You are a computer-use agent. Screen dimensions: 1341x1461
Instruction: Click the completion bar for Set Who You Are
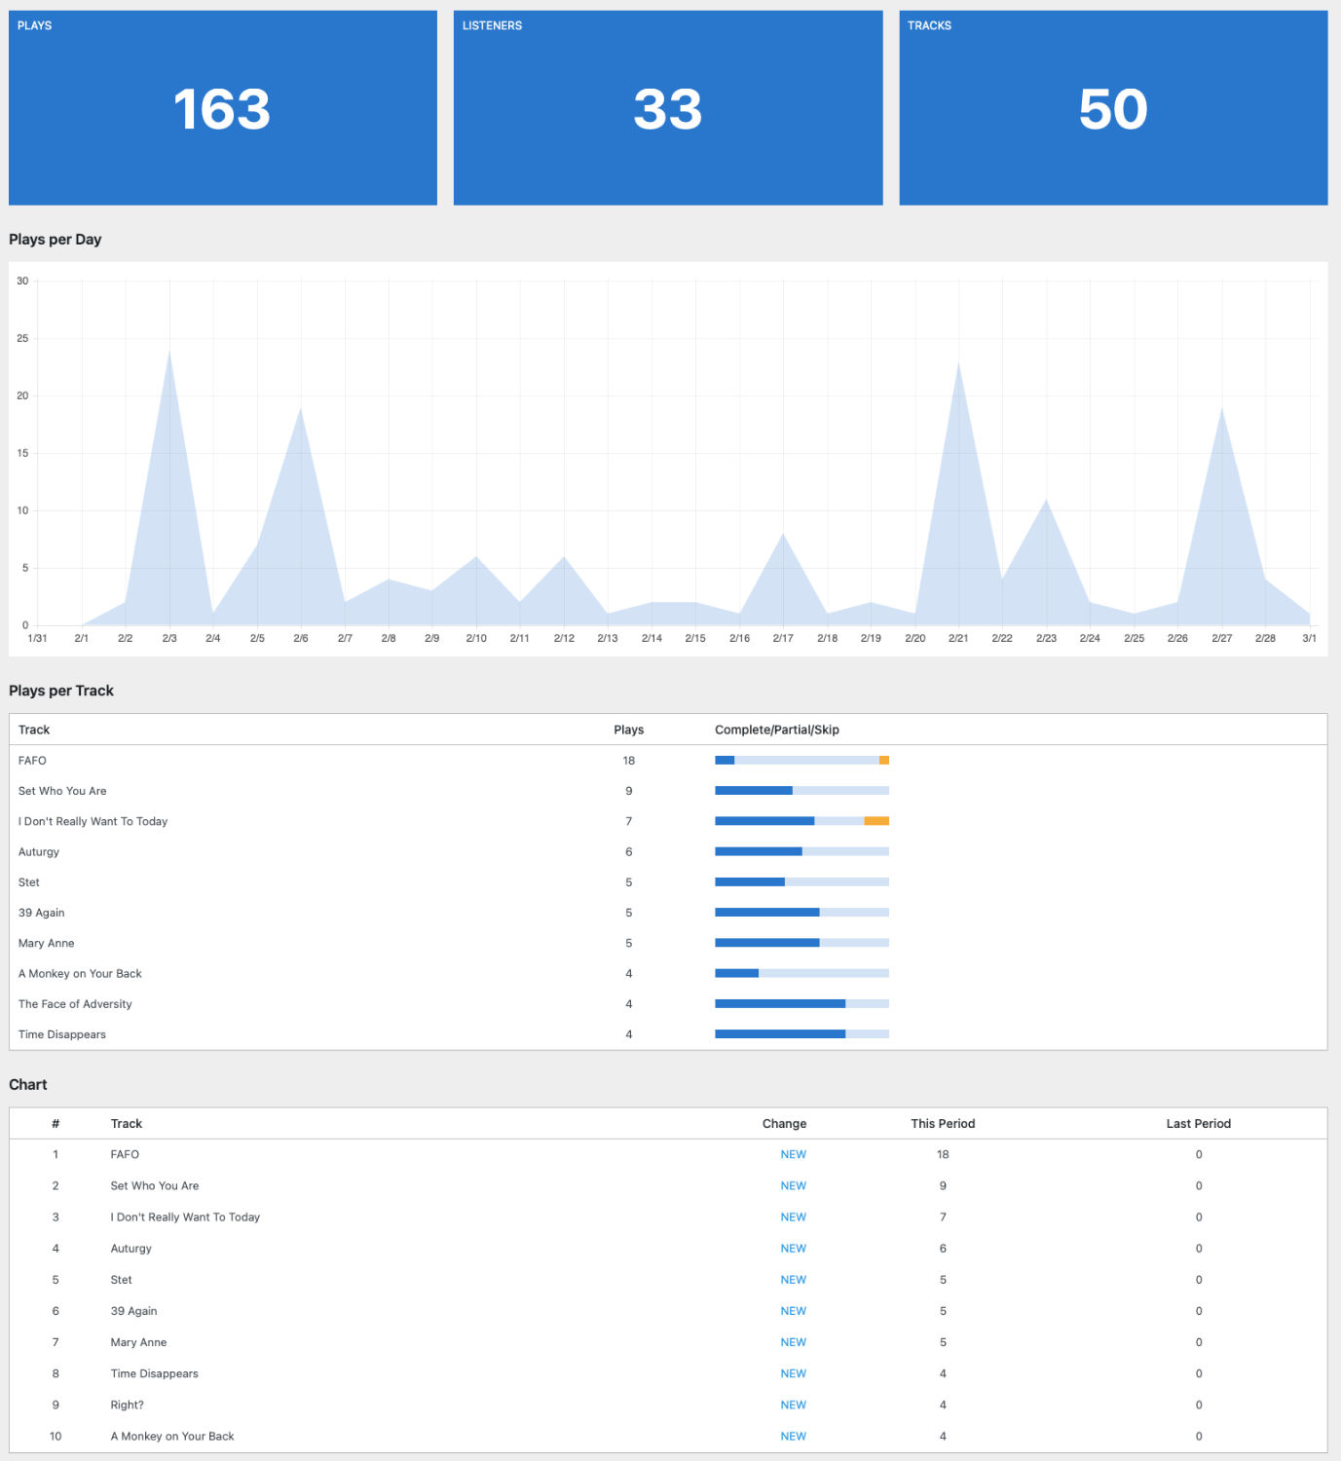(x=801, y=791)
